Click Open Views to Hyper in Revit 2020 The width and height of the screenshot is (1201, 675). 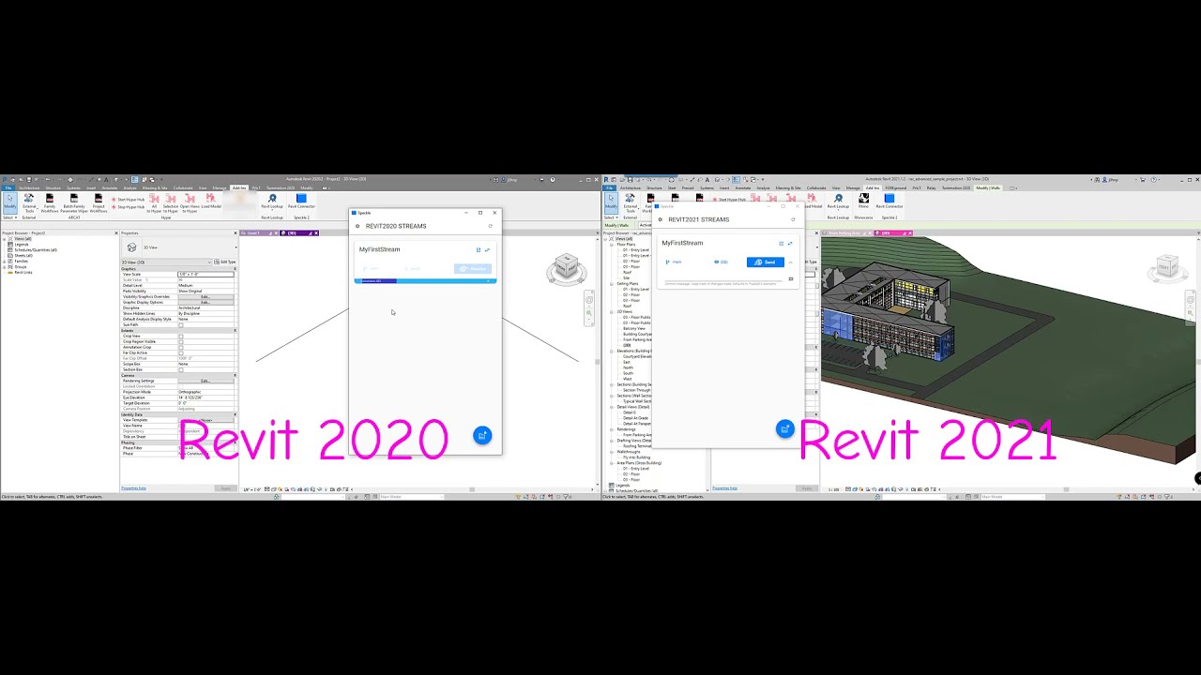pos(190,204)
